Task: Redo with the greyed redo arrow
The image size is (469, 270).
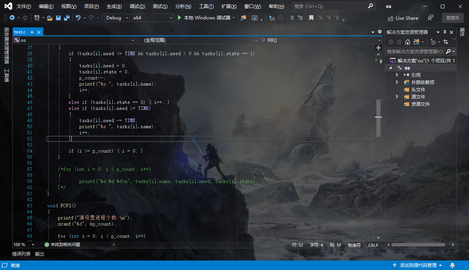Action: (92, 18)
